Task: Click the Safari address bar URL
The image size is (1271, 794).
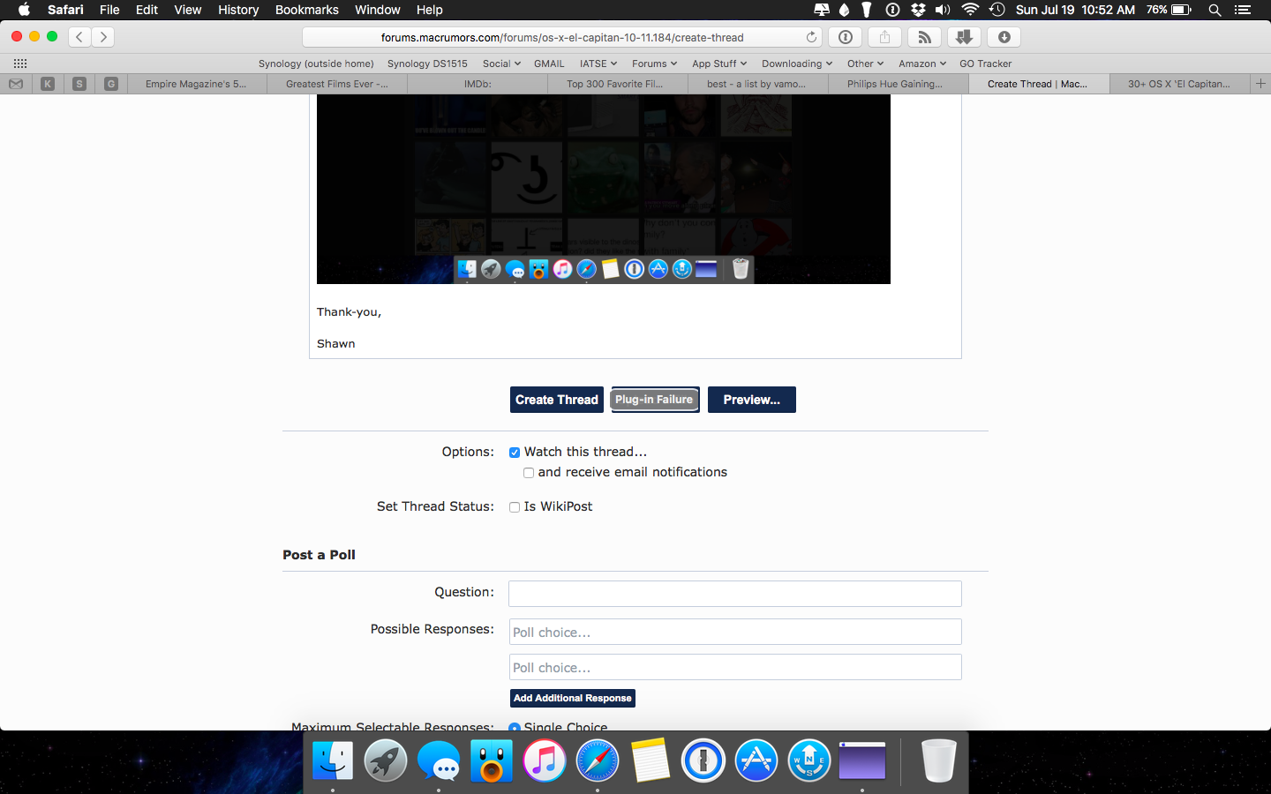Action: tap(562, 37)
